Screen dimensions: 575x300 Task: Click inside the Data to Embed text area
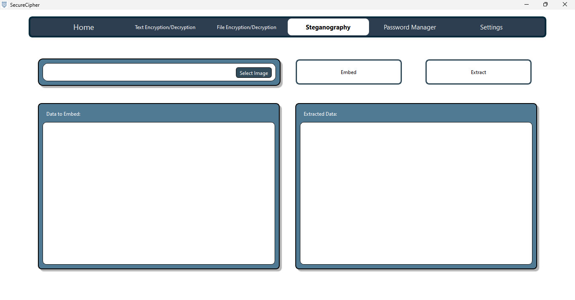pos(159,193)
